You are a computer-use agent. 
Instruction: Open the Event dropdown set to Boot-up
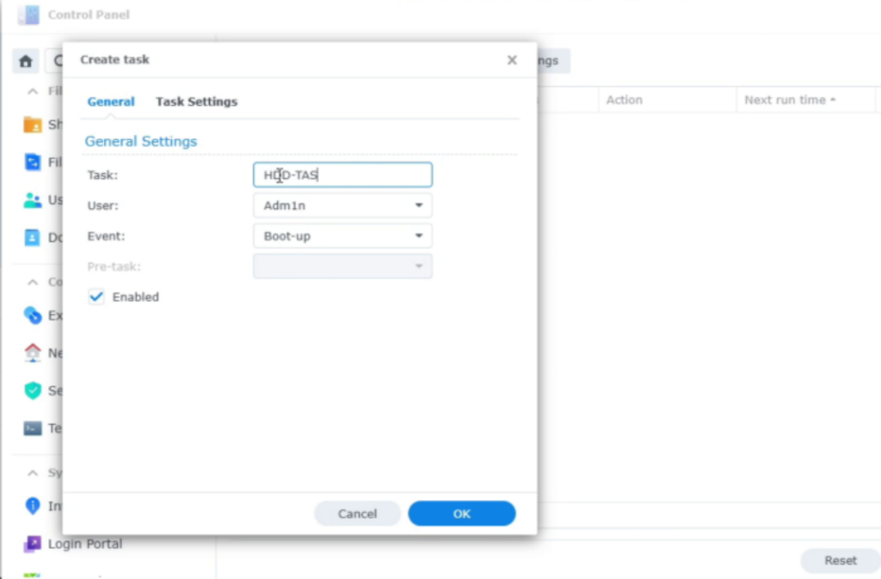click(x=342, y=236)
